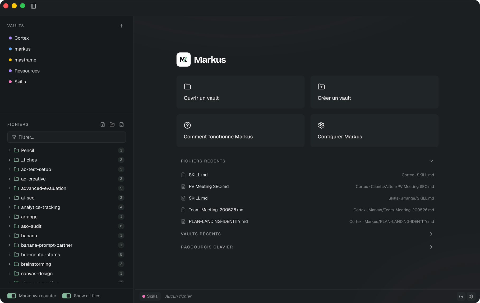Open settings gear in status bar
Image resolution: width=480 pixels, height=303 pixels.
point(471,296)
